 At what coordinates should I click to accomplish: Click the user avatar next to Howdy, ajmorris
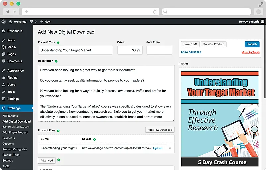(x=262, y=21)
